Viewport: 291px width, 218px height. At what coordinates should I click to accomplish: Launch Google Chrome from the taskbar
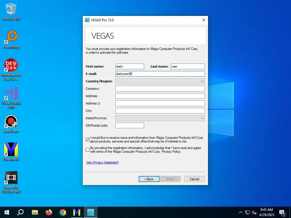tap(63, 212)
